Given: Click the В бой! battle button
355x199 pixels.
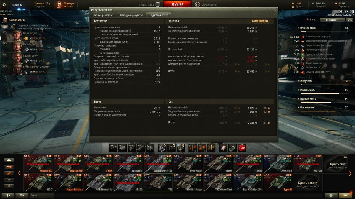Looking at the screenshot, I should pyautogui.click(x=177, y=5).
